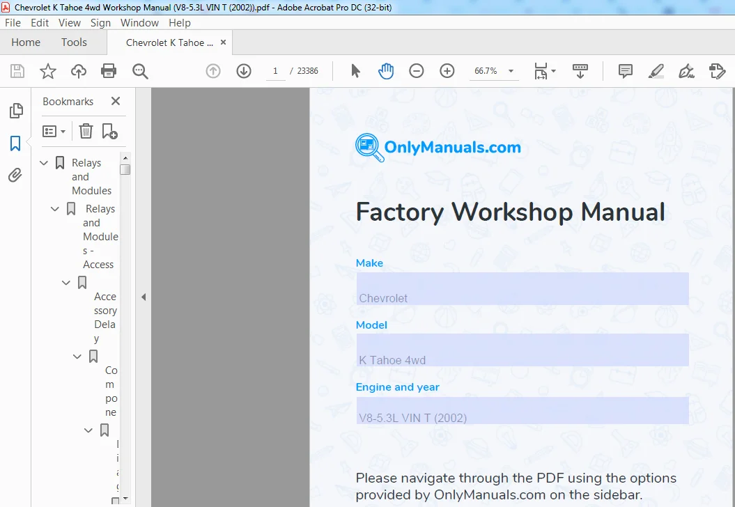This screenshot has width=735, height=507.
Task: Open bookmarks options dropdown menu
Action: (54, 131)
